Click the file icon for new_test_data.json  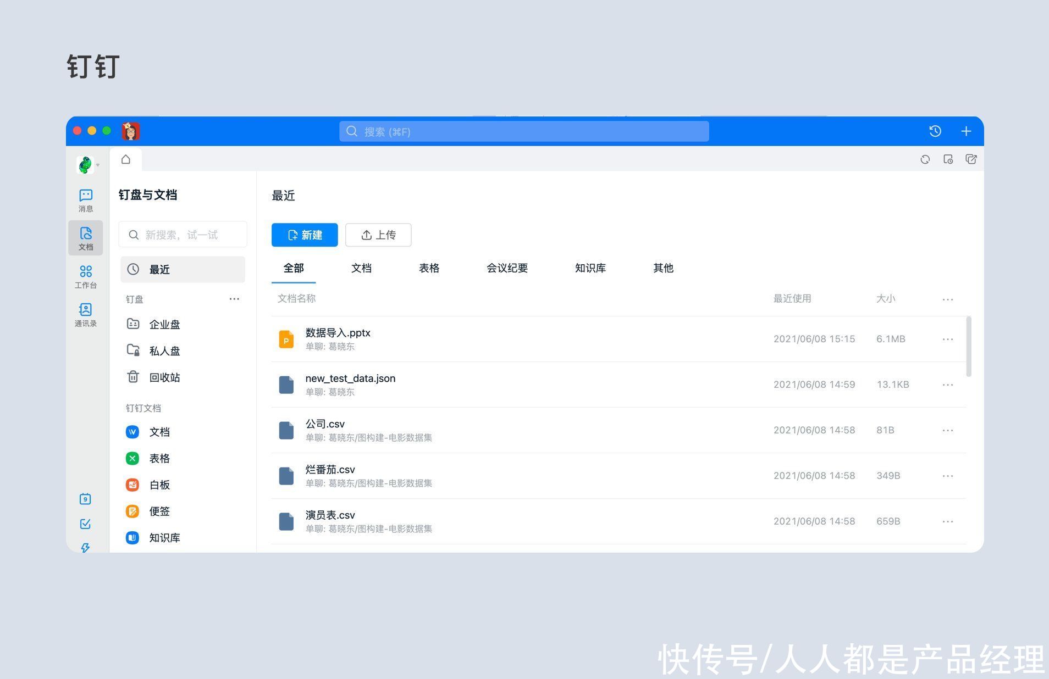pyautogui.click(x=286, y=385)
